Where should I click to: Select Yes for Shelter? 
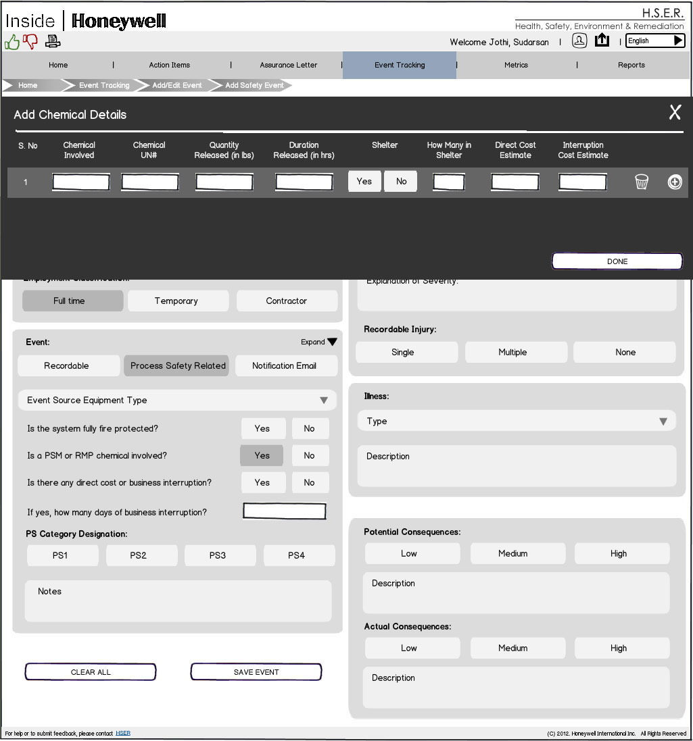click(x=364, y=181)
